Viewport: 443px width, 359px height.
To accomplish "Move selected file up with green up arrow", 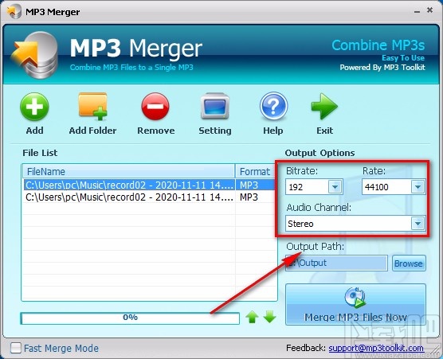I will (x=252, y=317).
